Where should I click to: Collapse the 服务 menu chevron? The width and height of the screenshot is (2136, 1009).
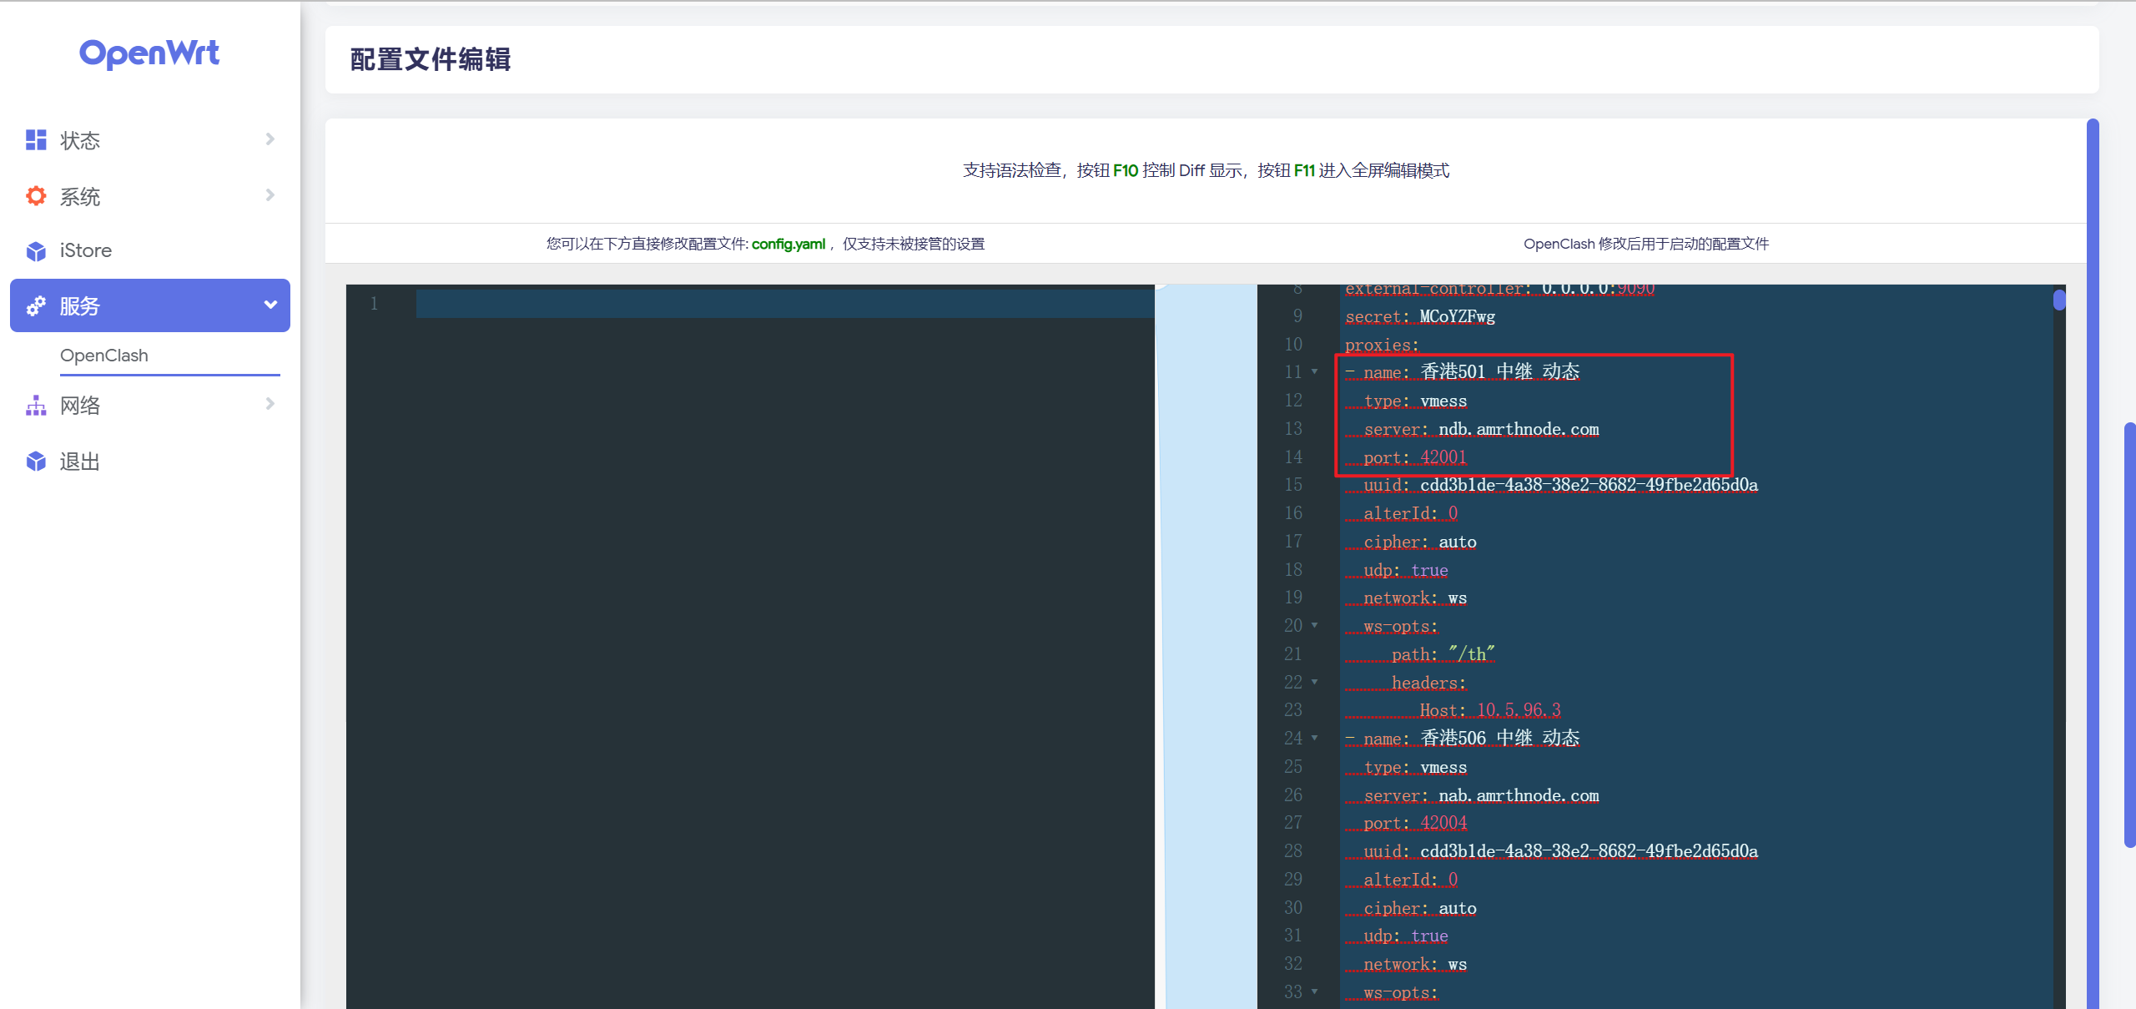(270, 305)
